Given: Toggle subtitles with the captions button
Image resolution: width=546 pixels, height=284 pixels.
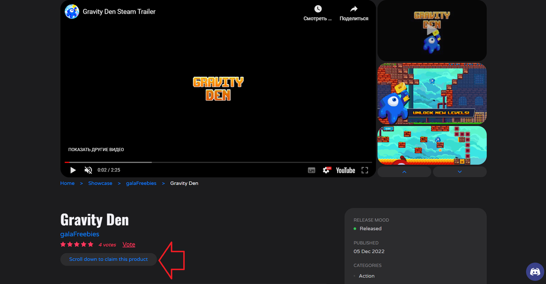Looking at the screenshot, I should point(311,170).
